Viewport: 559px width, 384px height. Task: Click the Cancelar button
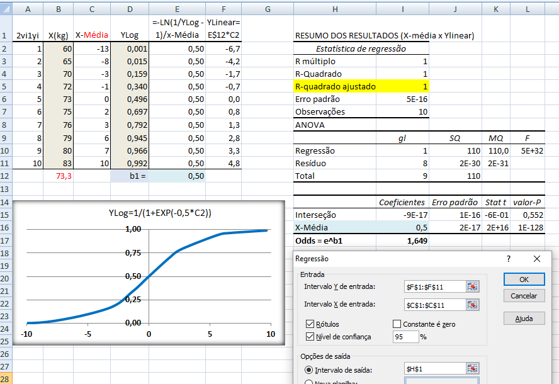coord(524,296)
